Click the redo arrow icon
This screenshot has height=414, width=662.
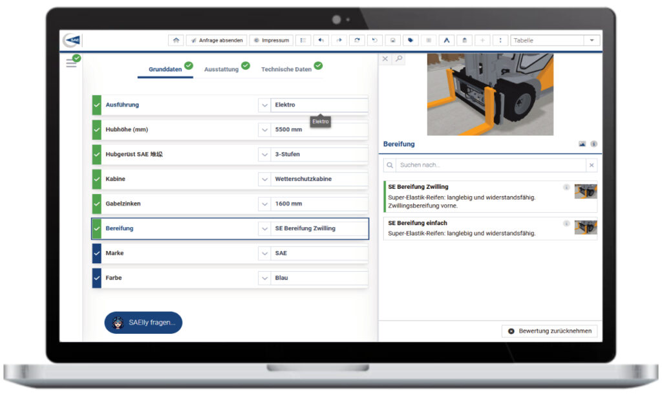coord(339,39)
